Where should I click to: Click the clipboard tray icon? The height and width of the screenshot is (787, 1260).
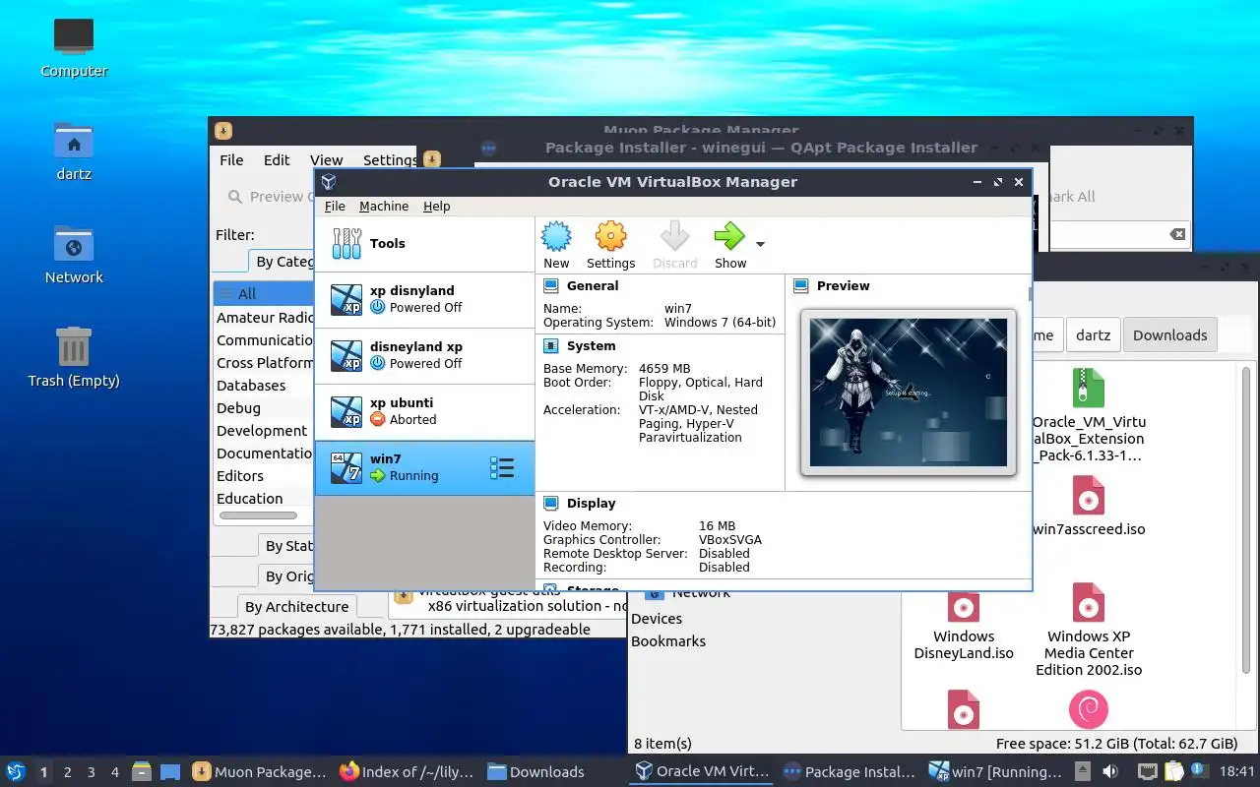pos(1173,771)
